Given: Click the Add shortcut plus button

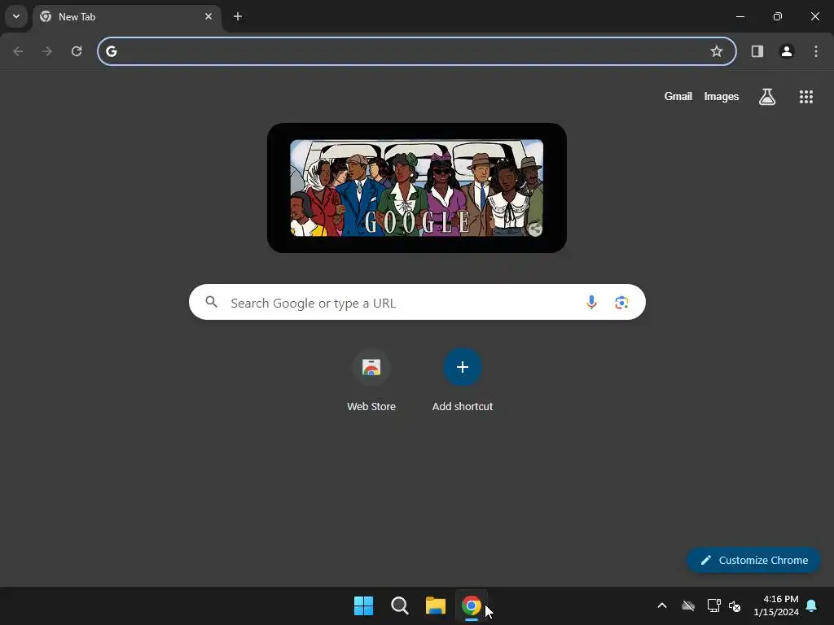Looking at the screenshot, I should pyautogui.click(x=463, y=367).
